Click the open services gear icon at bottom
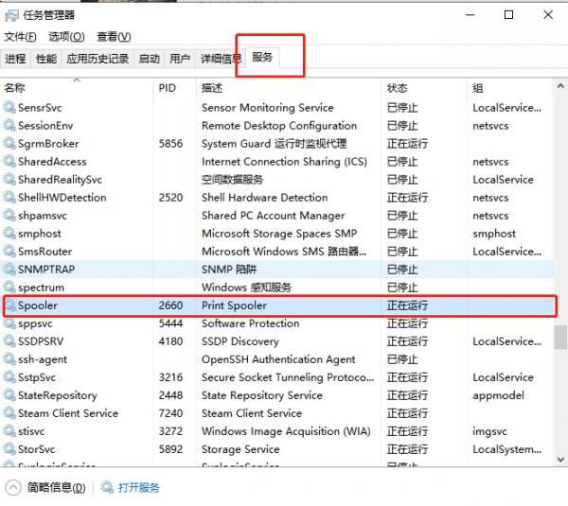Viewport: 568px width, 506px height. coord(107,488)
